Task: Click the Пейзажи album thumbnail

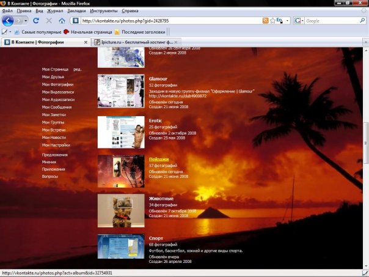Action: point(121,171)
